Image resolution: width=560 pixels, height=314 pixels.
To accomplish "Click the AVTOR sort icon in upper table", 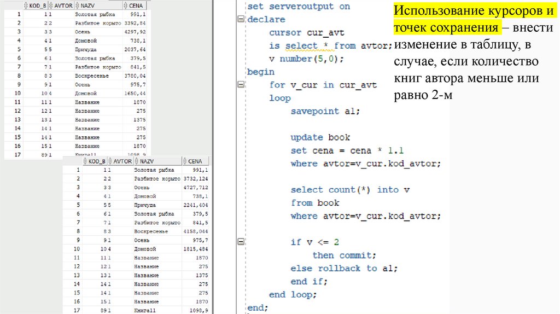I will [51, 4].
